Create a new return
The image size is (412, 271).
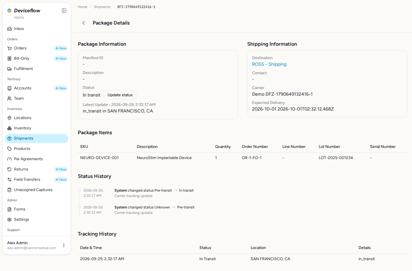61,169
